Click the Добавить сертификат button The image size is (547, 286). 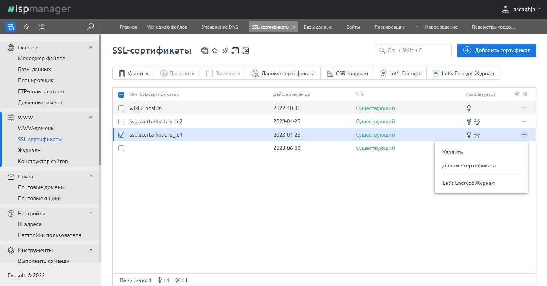click(x=496, y=50)
